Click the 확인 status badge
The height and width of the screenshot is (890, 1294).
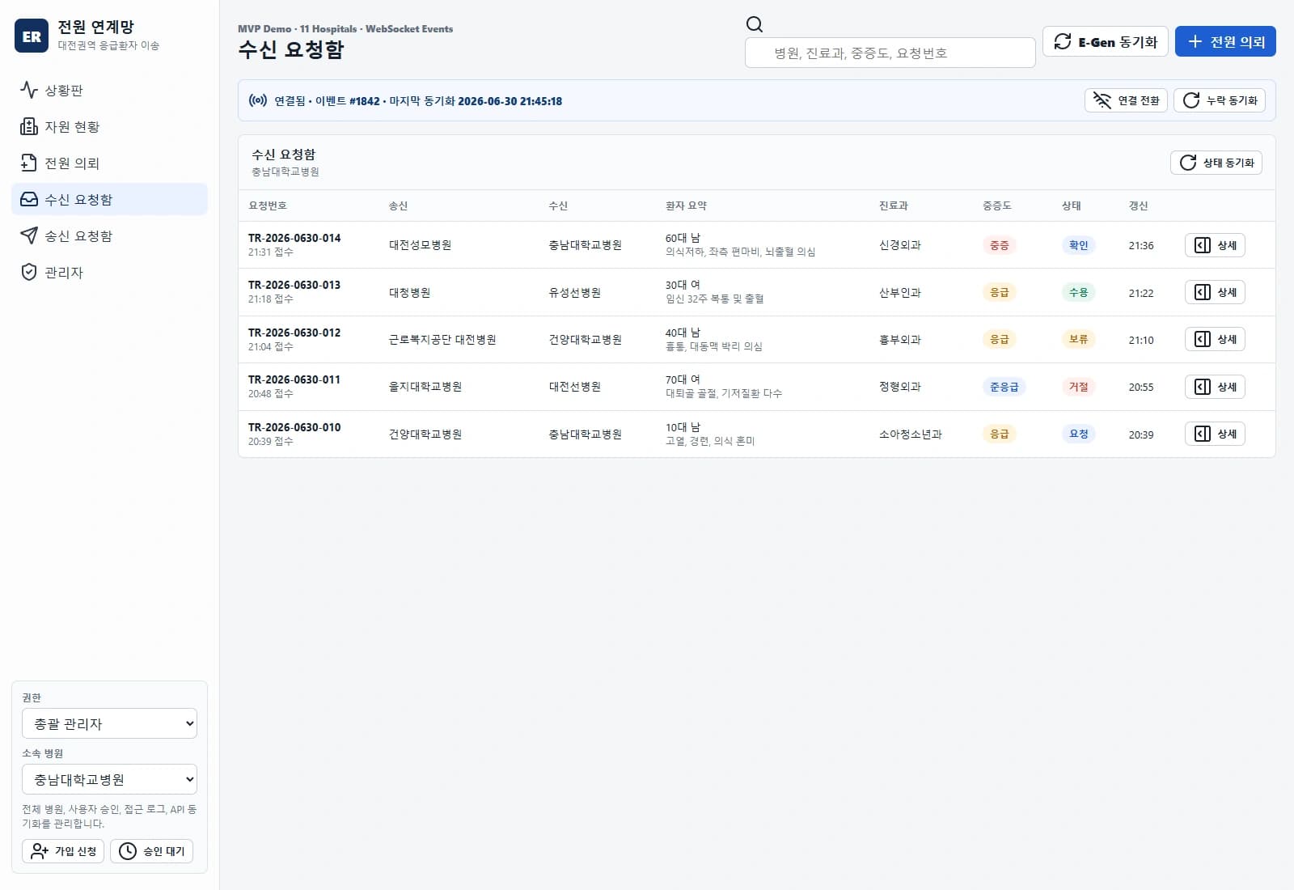[1079, 245]
